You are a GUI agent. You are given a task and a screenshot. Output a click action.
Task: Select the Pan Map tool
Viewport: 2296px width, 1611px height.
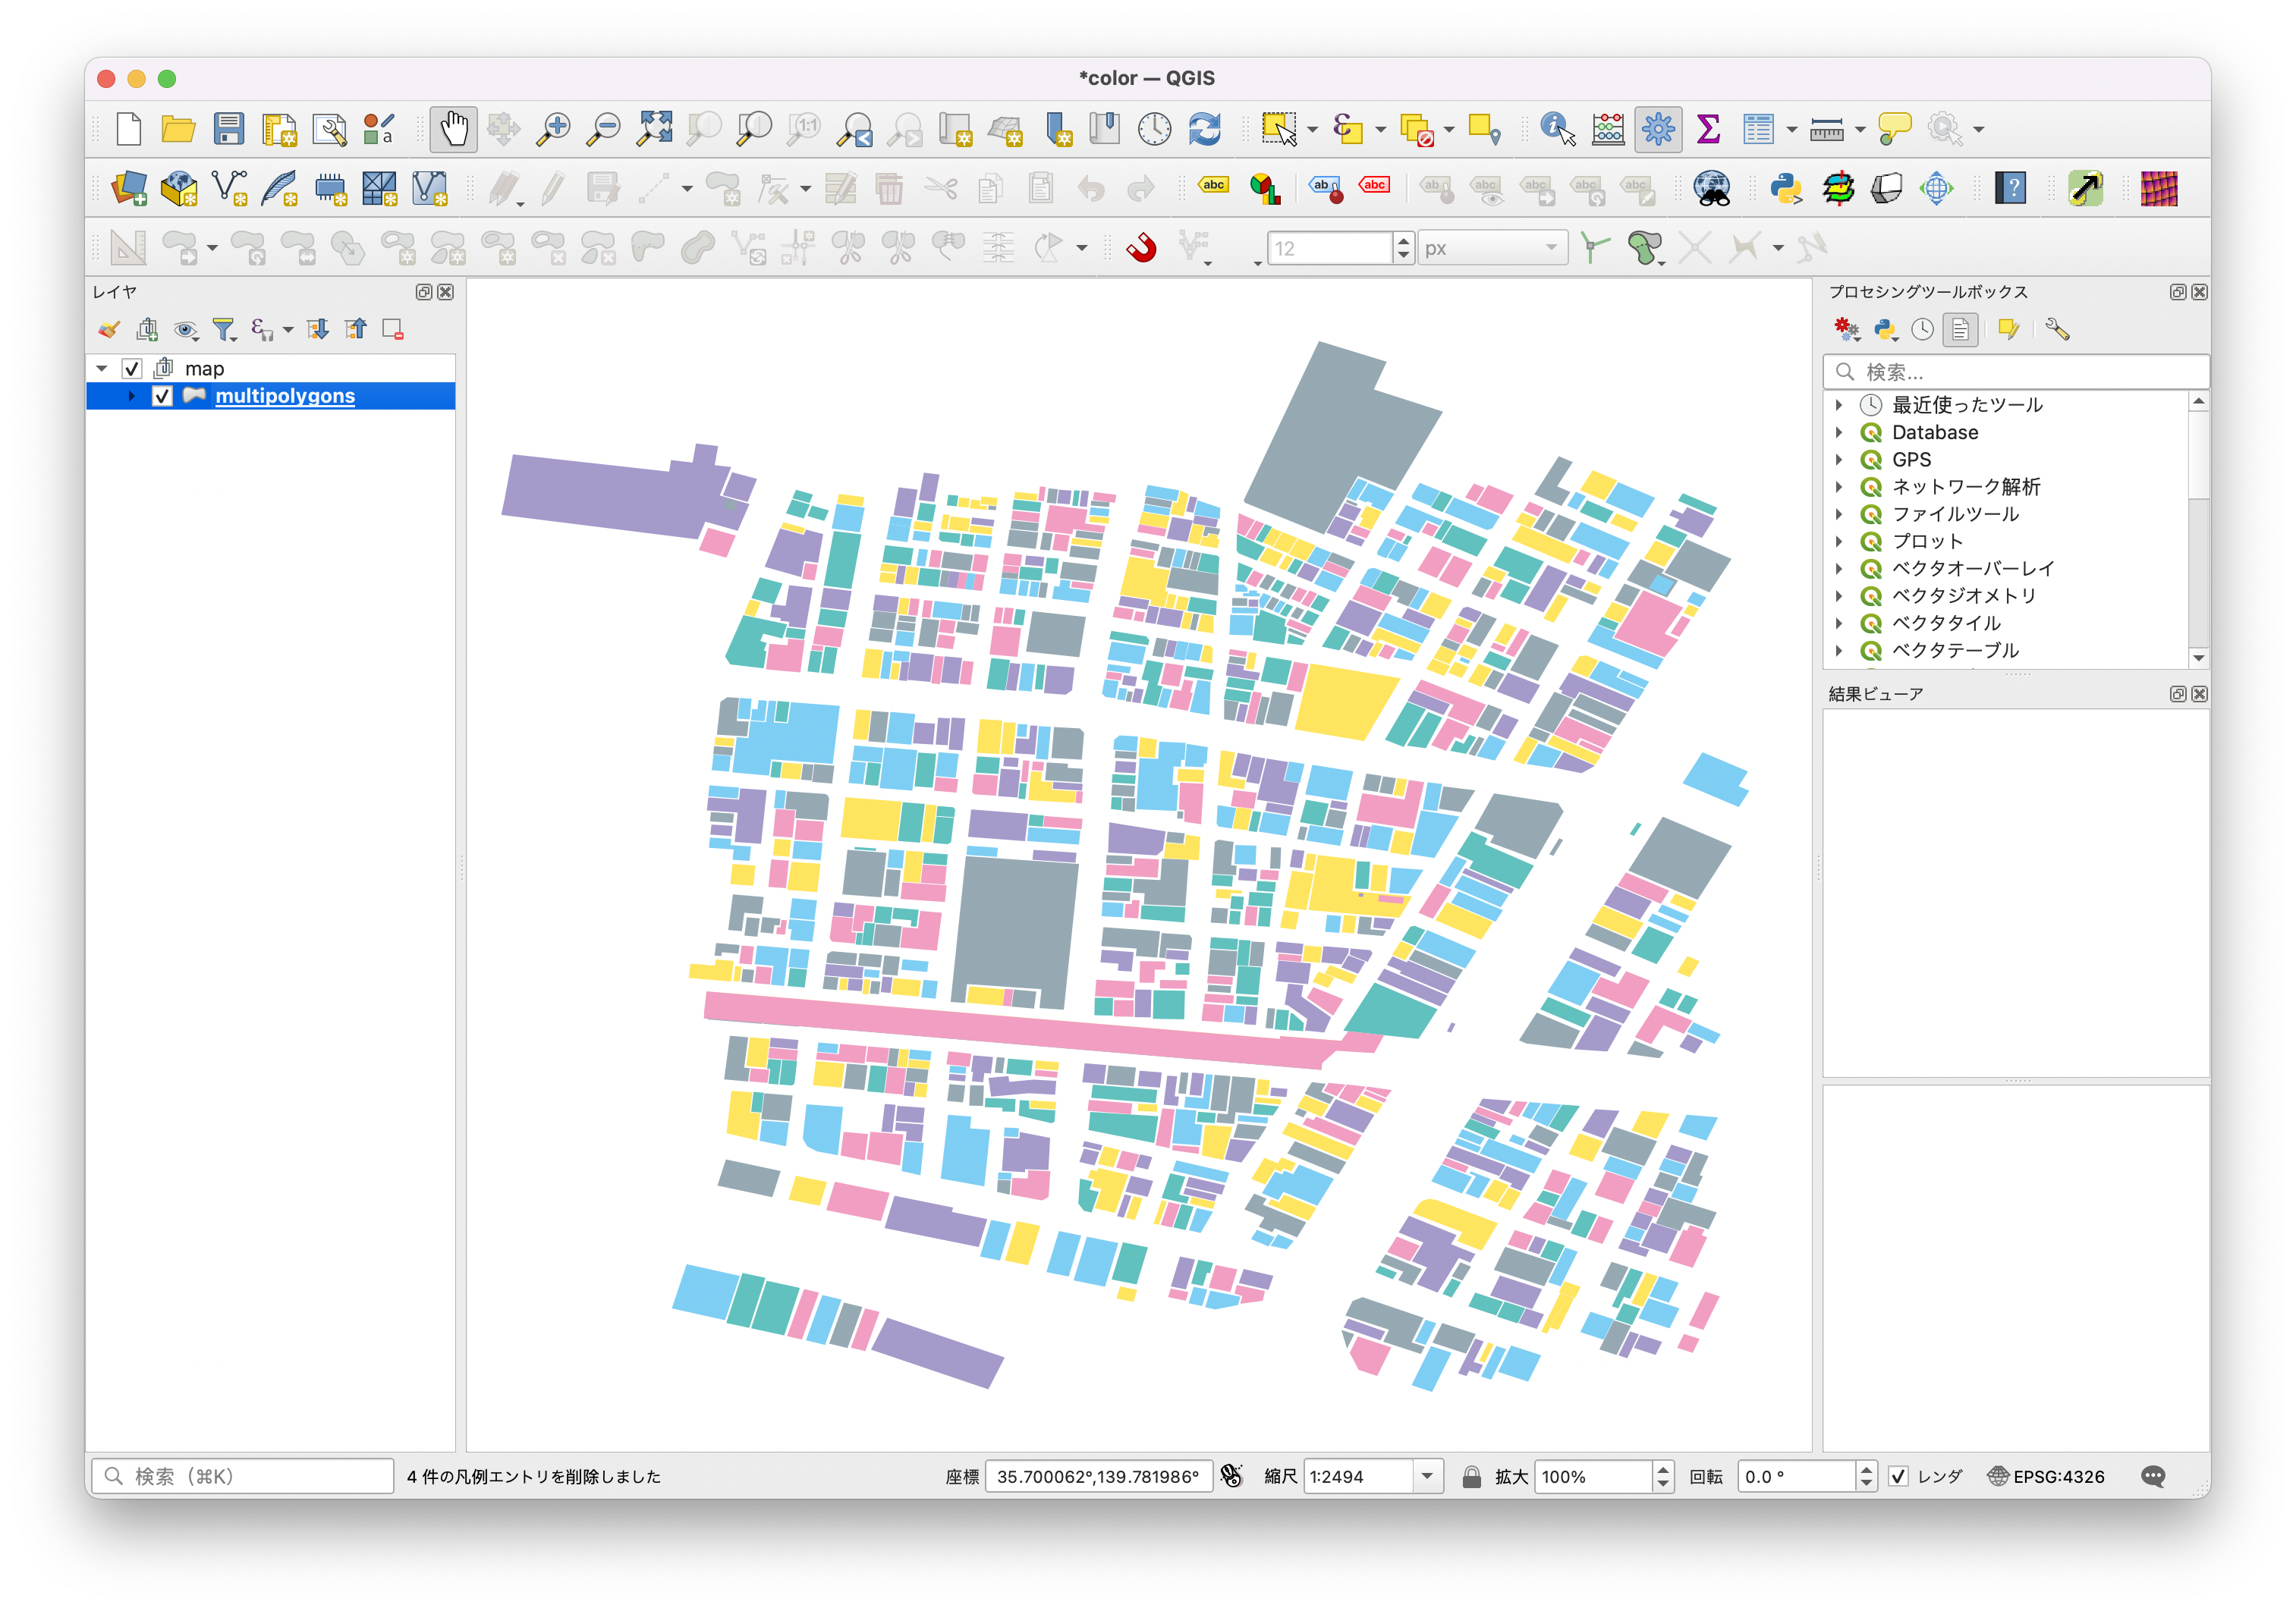click(453, 129)
